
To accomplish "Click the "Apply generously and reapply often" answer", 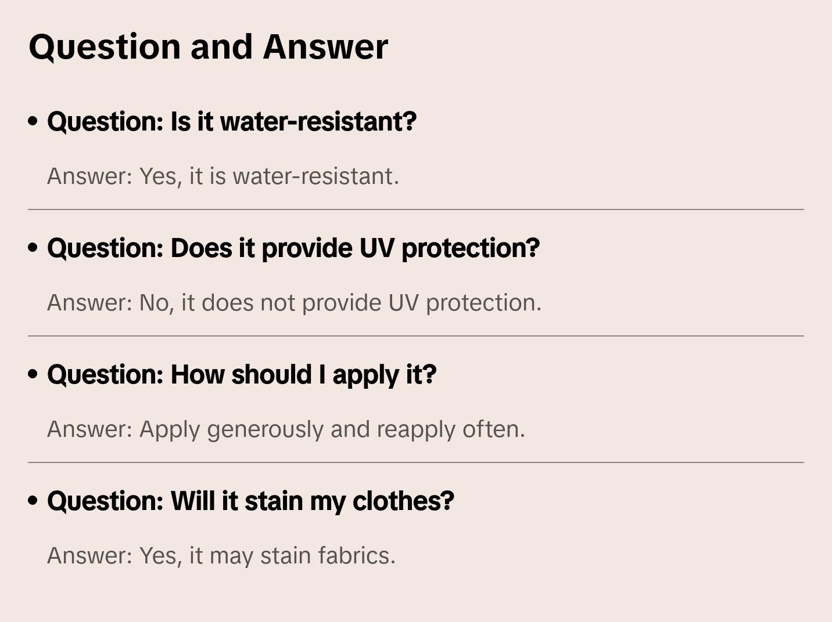I will [286, 429].
